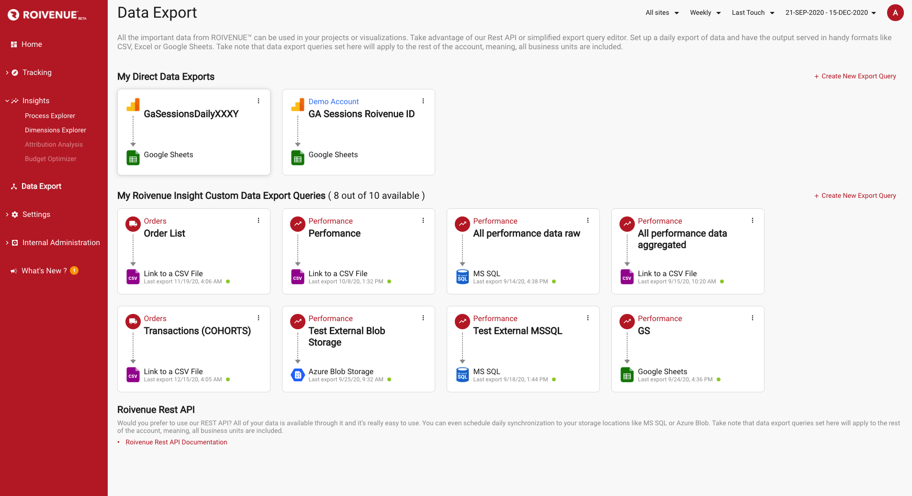Click the What's New ? sidebar label
Image resolution: width=912 pixels, height=496 pixels.
point(44,271)
